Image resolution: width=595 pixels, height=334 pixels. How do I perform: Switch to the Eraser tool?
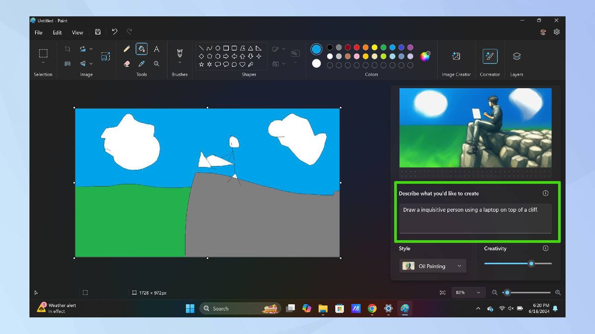pyautogui.click(x=127, y=63)
